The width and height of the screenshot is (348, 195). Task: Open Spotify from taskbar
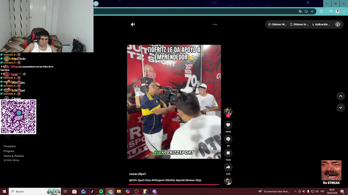(101, 191)
